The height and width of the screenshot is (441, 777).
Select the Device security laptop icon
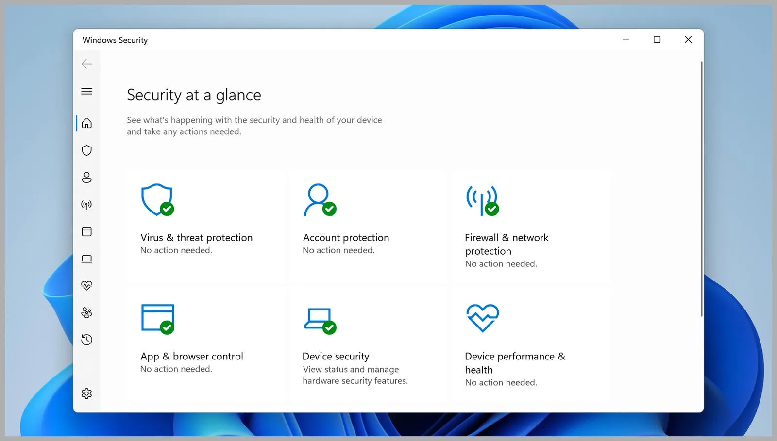pyautogui.click(x=86, y=259)
